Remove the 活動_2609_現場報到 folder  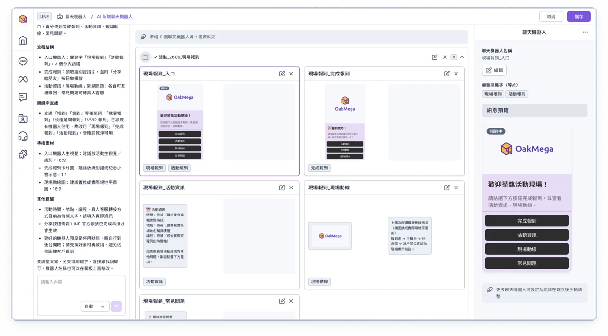tap(445, 57)
